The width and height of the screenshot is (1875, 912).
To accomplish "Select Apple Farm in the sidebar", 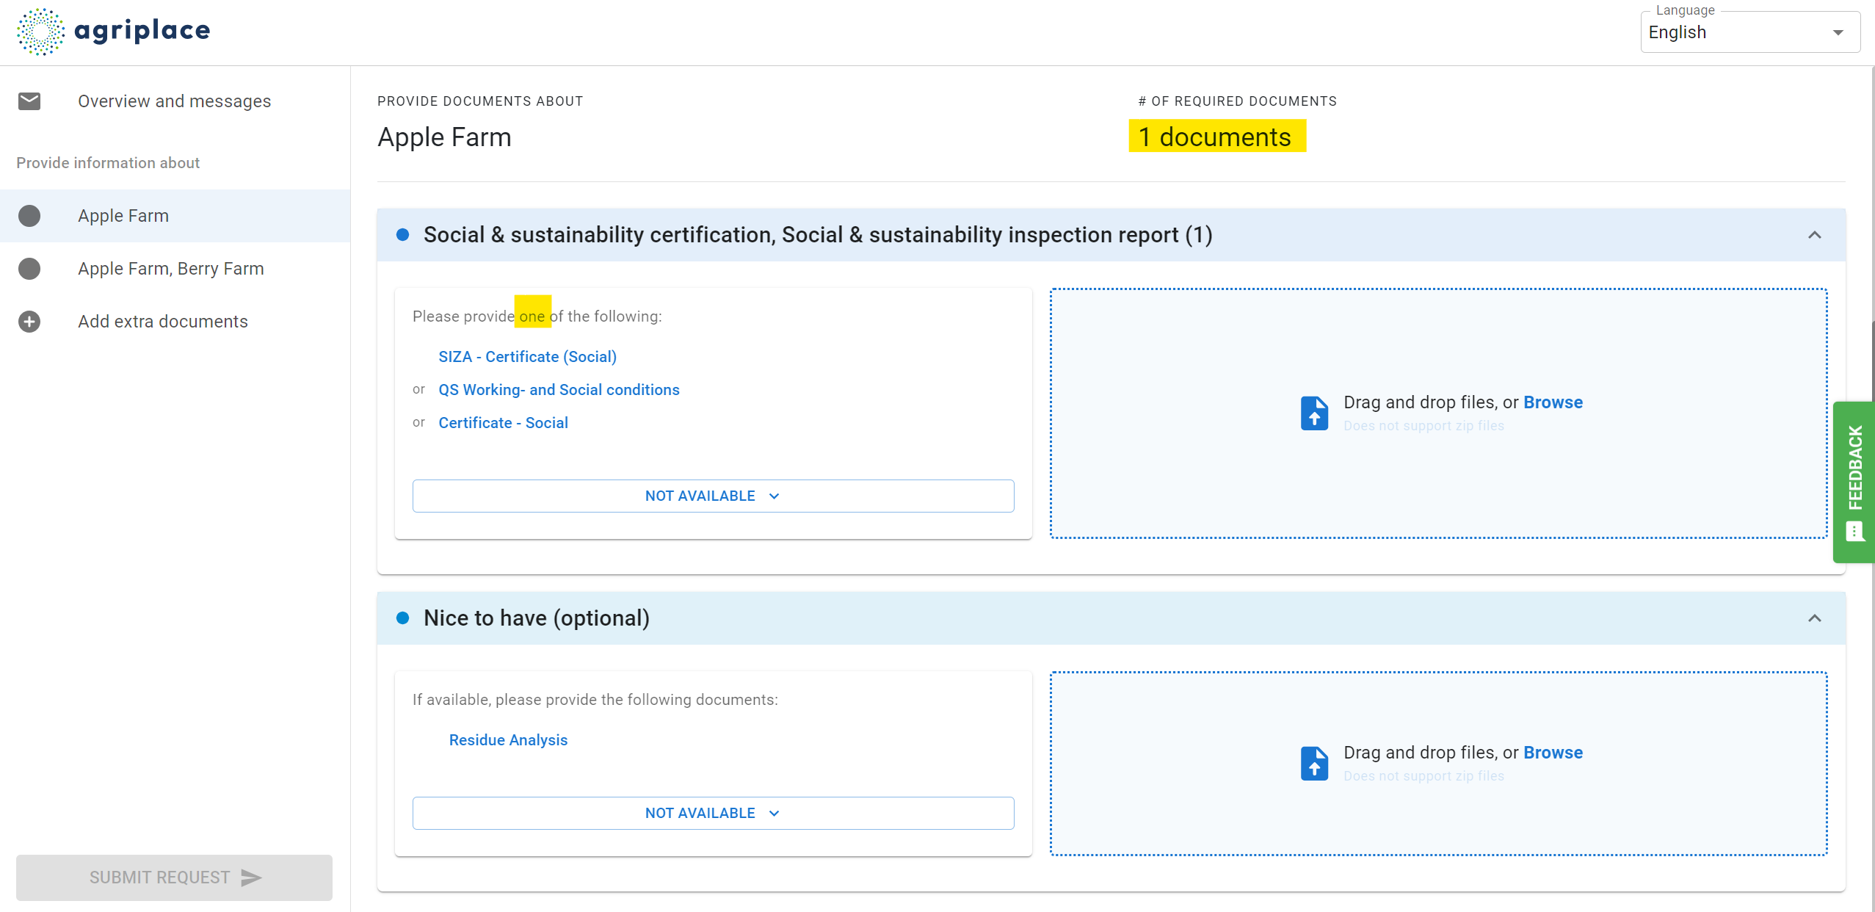I will [x=175, y=216].
